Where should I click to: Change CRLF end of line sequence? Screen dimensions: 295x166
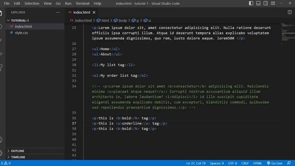click(245, 163)
